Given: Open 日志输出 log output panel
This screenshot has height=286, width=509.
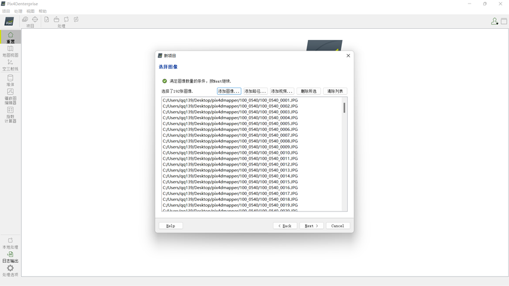Looking at the screenshot, I should point(11,257).
